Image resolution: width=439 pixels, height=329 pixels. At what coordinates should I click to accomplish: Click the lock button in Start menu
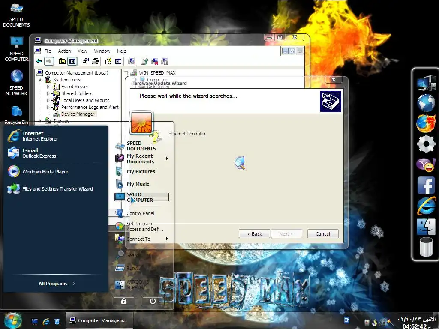(124, 301)
